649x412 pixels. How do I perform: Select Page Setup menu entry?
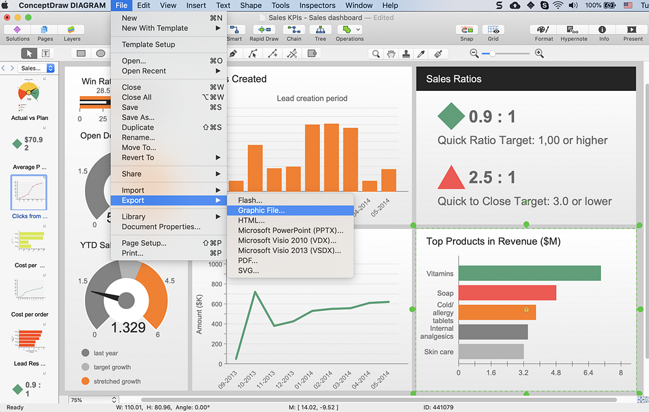(169, 243)
